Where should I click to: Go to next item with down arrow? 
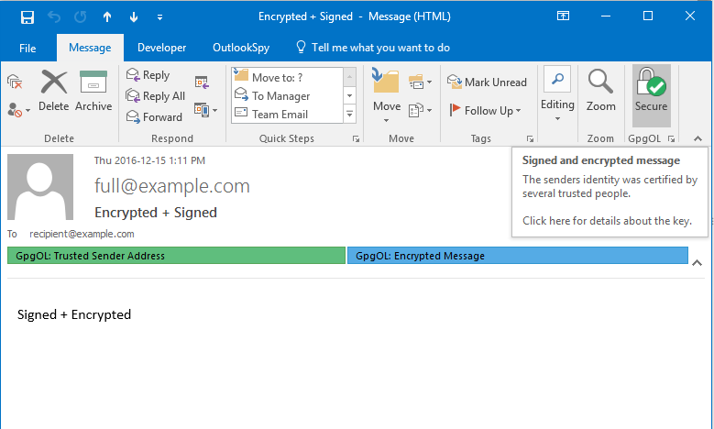point(134,16)
